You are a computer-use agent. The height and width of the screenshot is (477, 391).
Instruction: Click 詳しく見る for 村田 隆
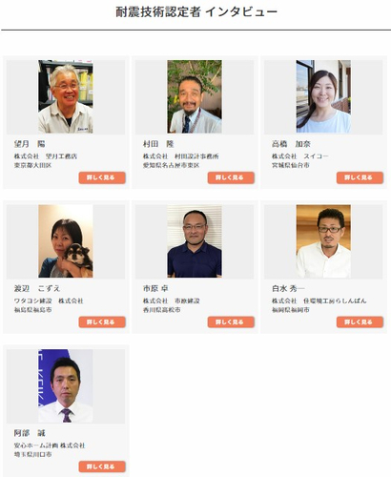(x=231, y=177)
